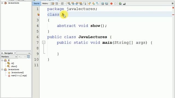Click 'show' method name on line 4
Viewport: 175px width, 98px height.
coord(95,26)
